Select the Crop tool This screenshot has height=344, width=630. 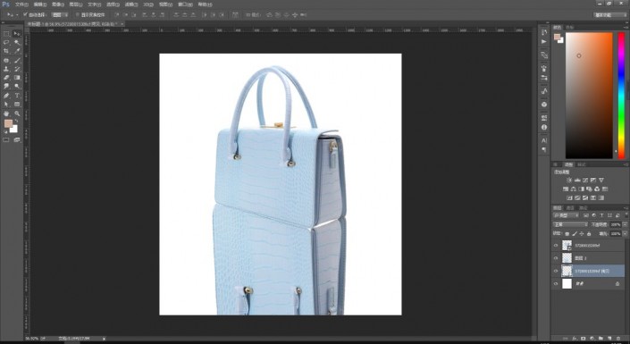[6, 51]
